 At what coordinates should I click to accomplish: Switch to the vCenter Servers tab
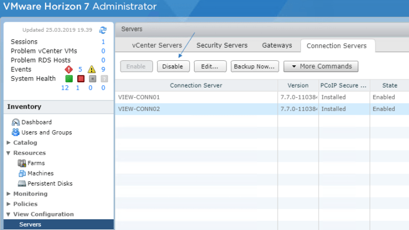157,45
